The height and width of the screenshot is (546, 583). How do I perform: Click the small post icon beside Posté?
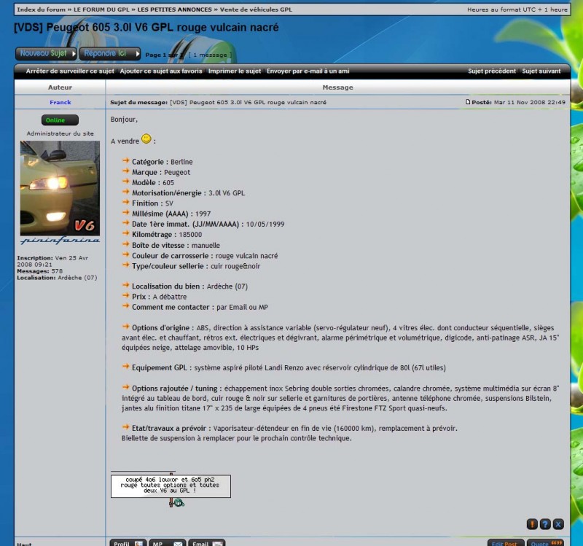pos(468,102)
